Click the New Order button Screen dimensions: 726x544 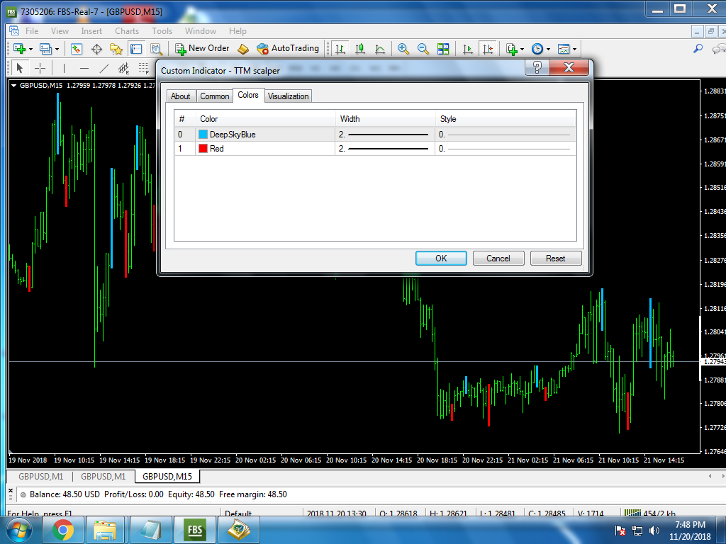(x=202, y=49)
